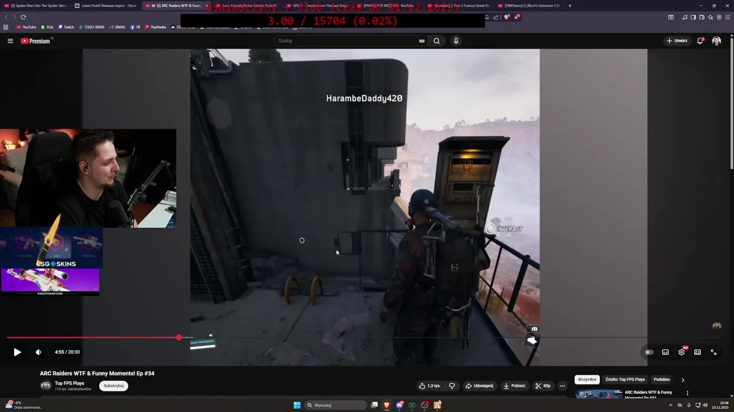Screen dimensions: 734x412
Task: Open the YouTube bookmark
Action: [x=26, y=27]
